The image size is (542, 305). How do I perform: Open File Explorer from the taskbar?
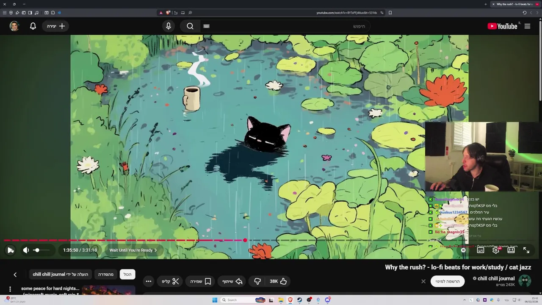coord(281,300)
